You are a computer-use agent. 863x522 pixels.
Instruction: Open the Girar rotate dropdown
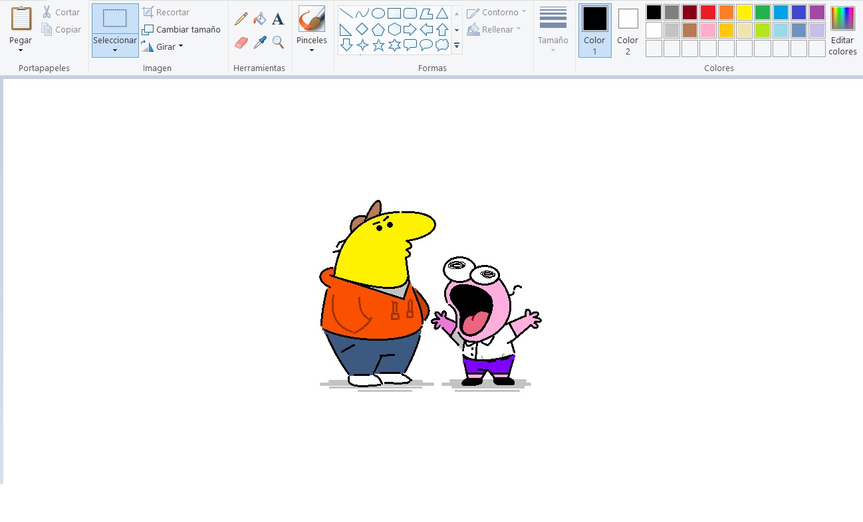180,46
